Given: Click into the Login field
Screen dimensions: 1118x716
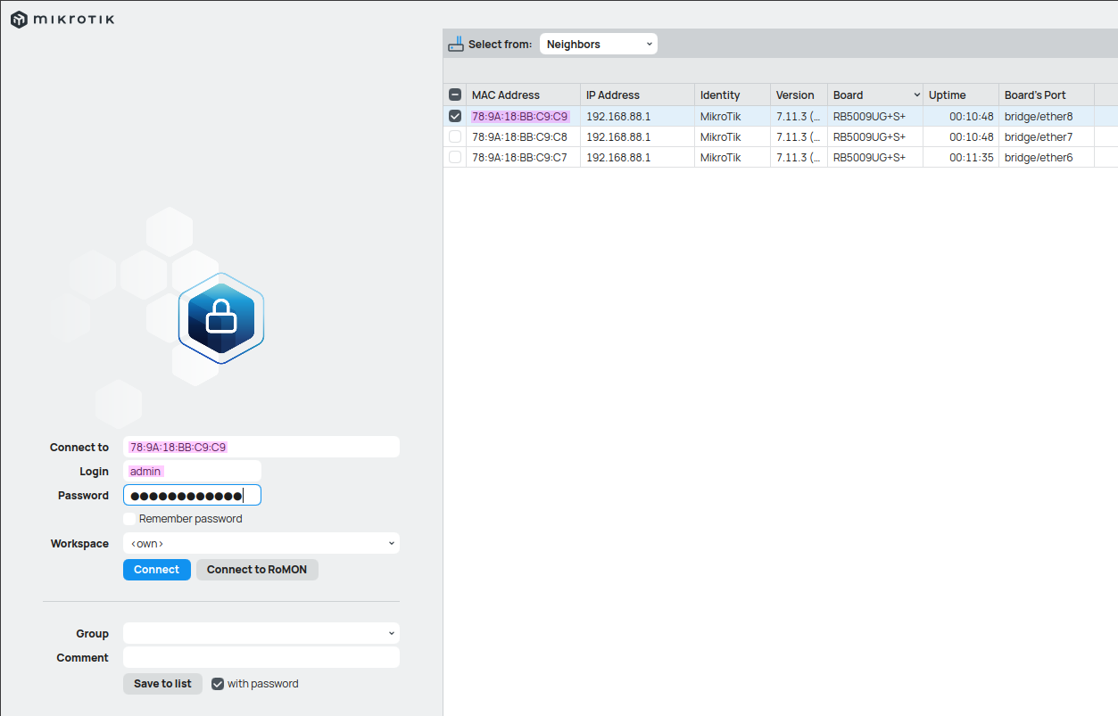Looking at the screenshot, I should (192, 471).
